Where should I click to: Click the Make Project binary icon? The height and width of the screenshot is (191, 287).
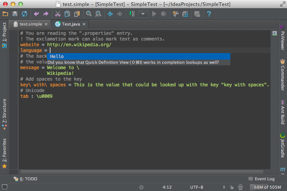(132, 14)
